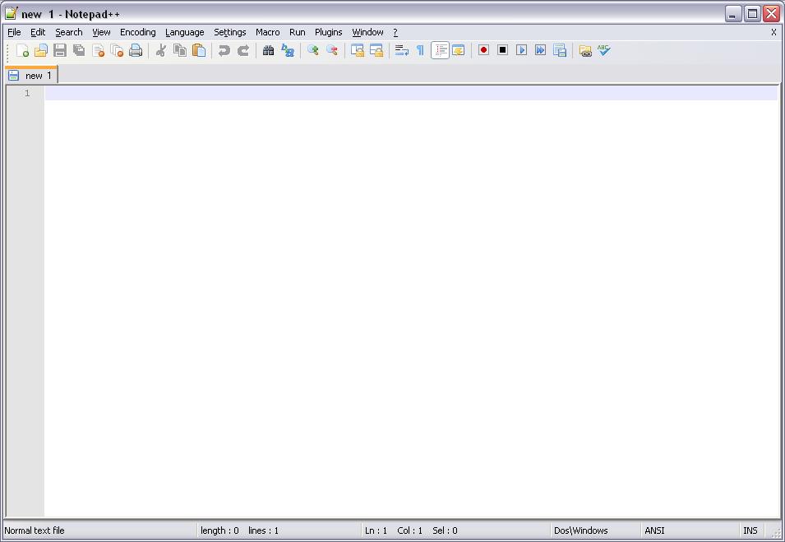Create a new document with the New icon
The width and height of the screenshot is (785, 542).
click(x=22, y=50)
